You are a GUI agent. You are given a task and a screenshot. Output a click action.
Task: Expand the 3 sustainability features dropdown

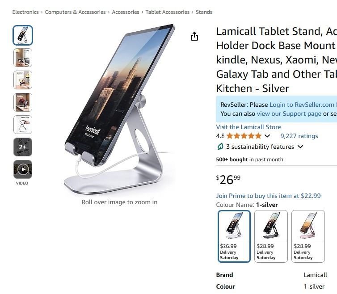click(x=300, y=147)
